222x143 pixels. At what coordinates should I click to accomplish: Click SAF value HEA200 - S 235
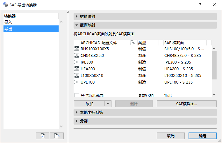pyautogui.click(x=179, y=69)
